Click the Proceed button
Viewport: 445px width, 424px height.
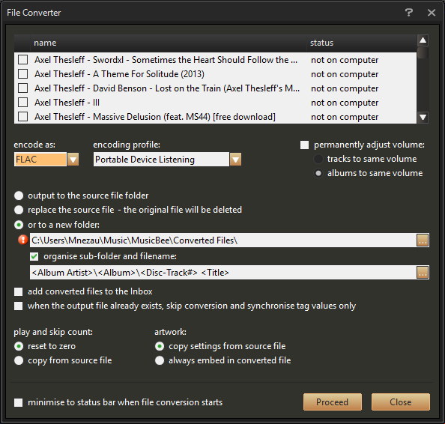[x=333, y=402]
